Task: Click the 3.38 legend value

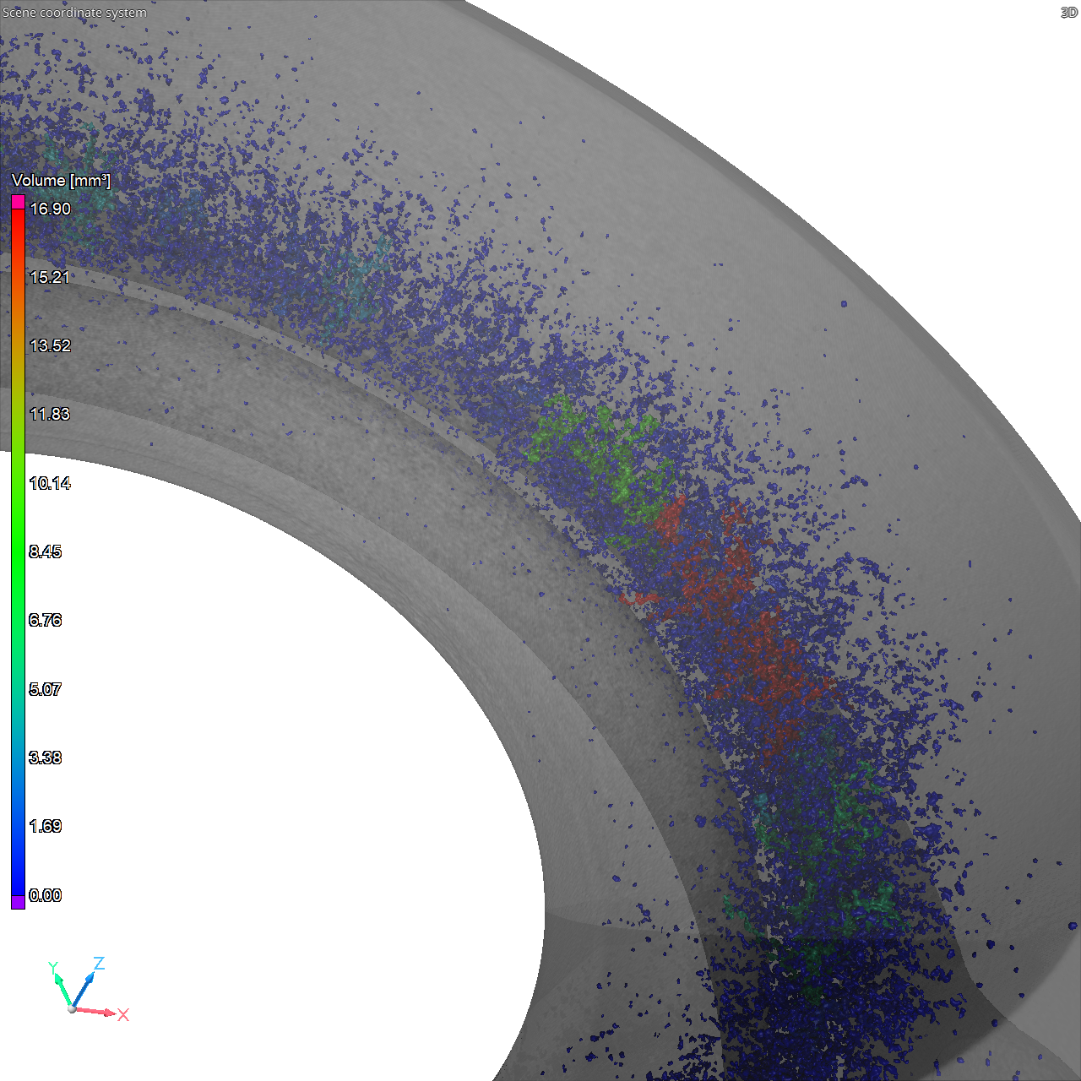Action: [46, 758]
